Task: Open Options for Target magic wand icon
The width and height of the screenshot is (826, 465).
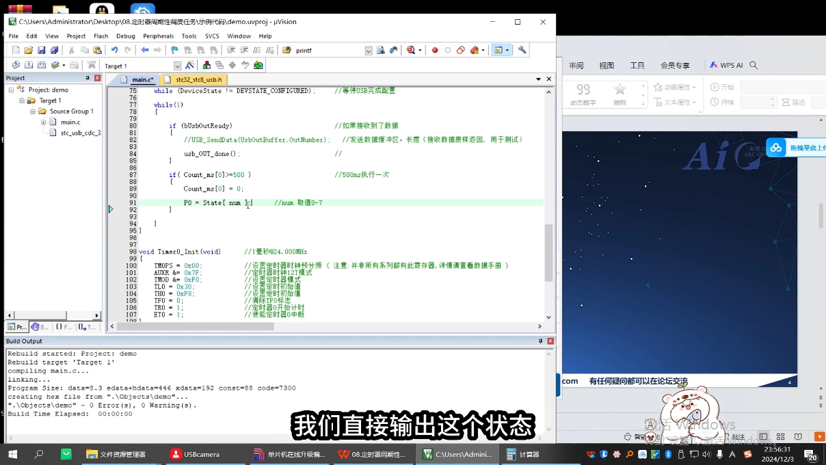Action: coord(189,65)
